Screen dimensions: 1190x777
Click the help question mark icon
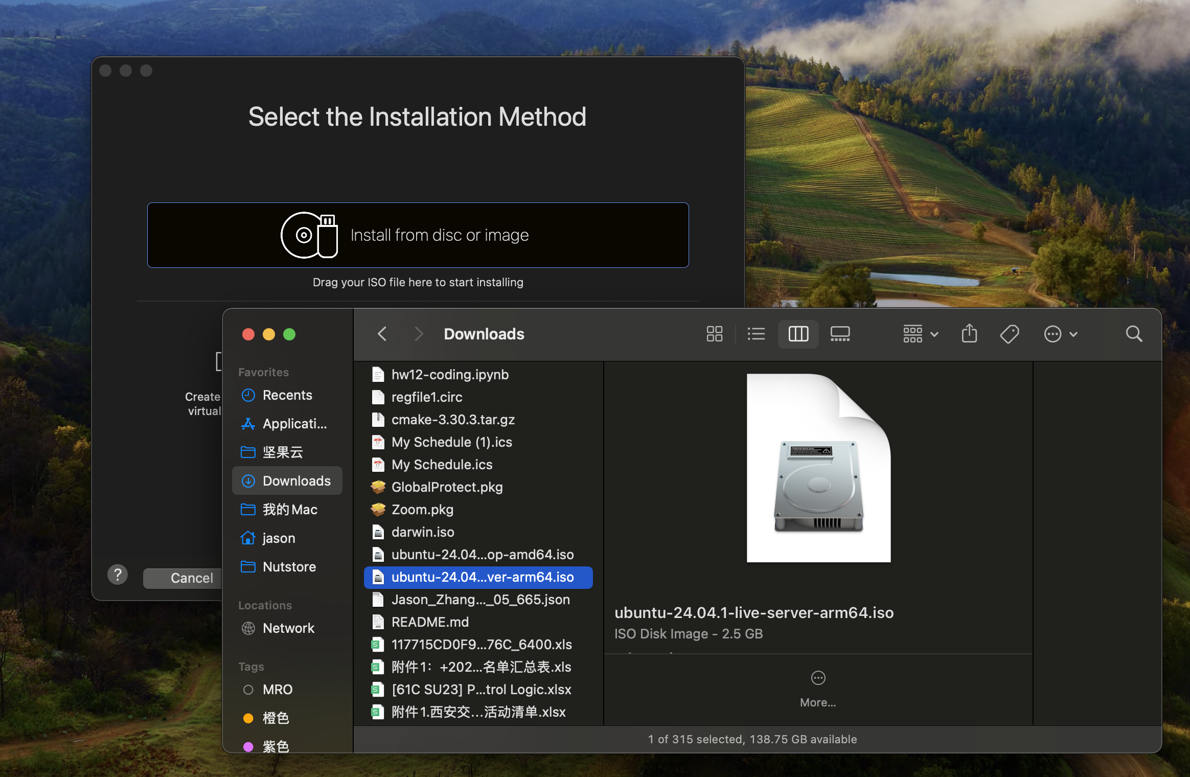coord(118,575)
